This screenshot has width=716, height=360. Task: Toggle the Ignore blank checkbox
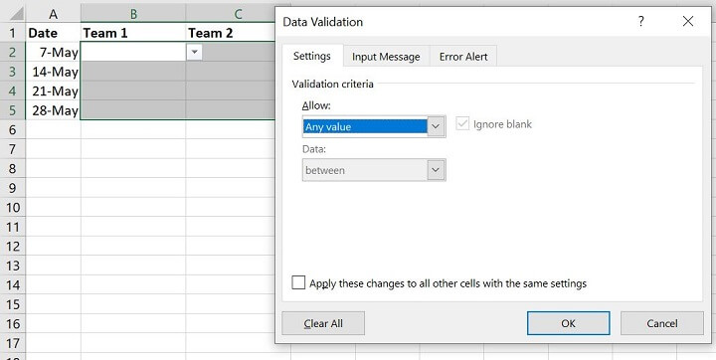tap(462, 123)
